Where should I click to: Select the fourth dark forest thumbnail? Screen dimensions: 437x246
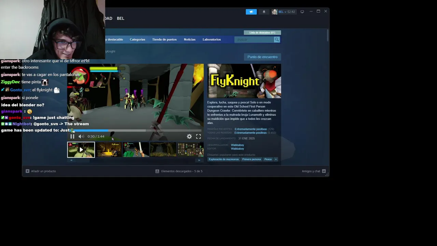163,150
